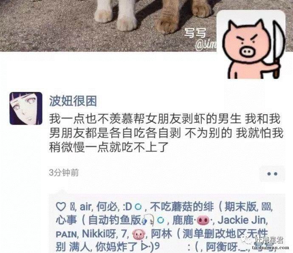Click the post text about peeling shrimp
293x253 pixels.
[x=166, y=133]
